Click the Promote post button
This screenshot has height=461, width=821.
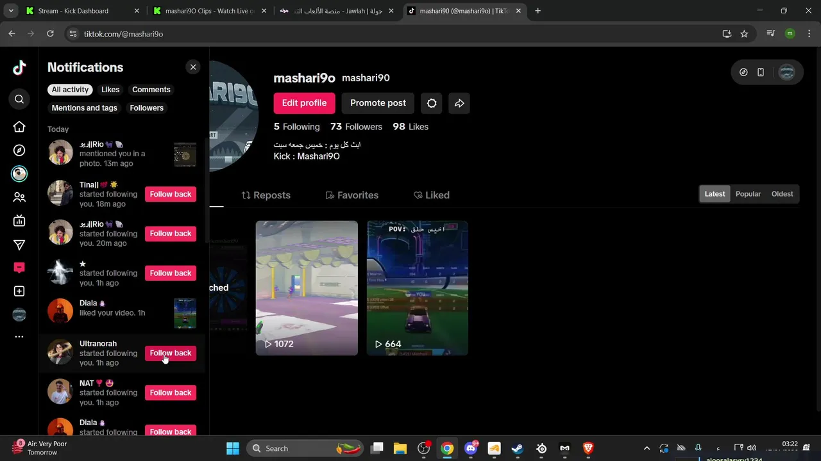378,103
